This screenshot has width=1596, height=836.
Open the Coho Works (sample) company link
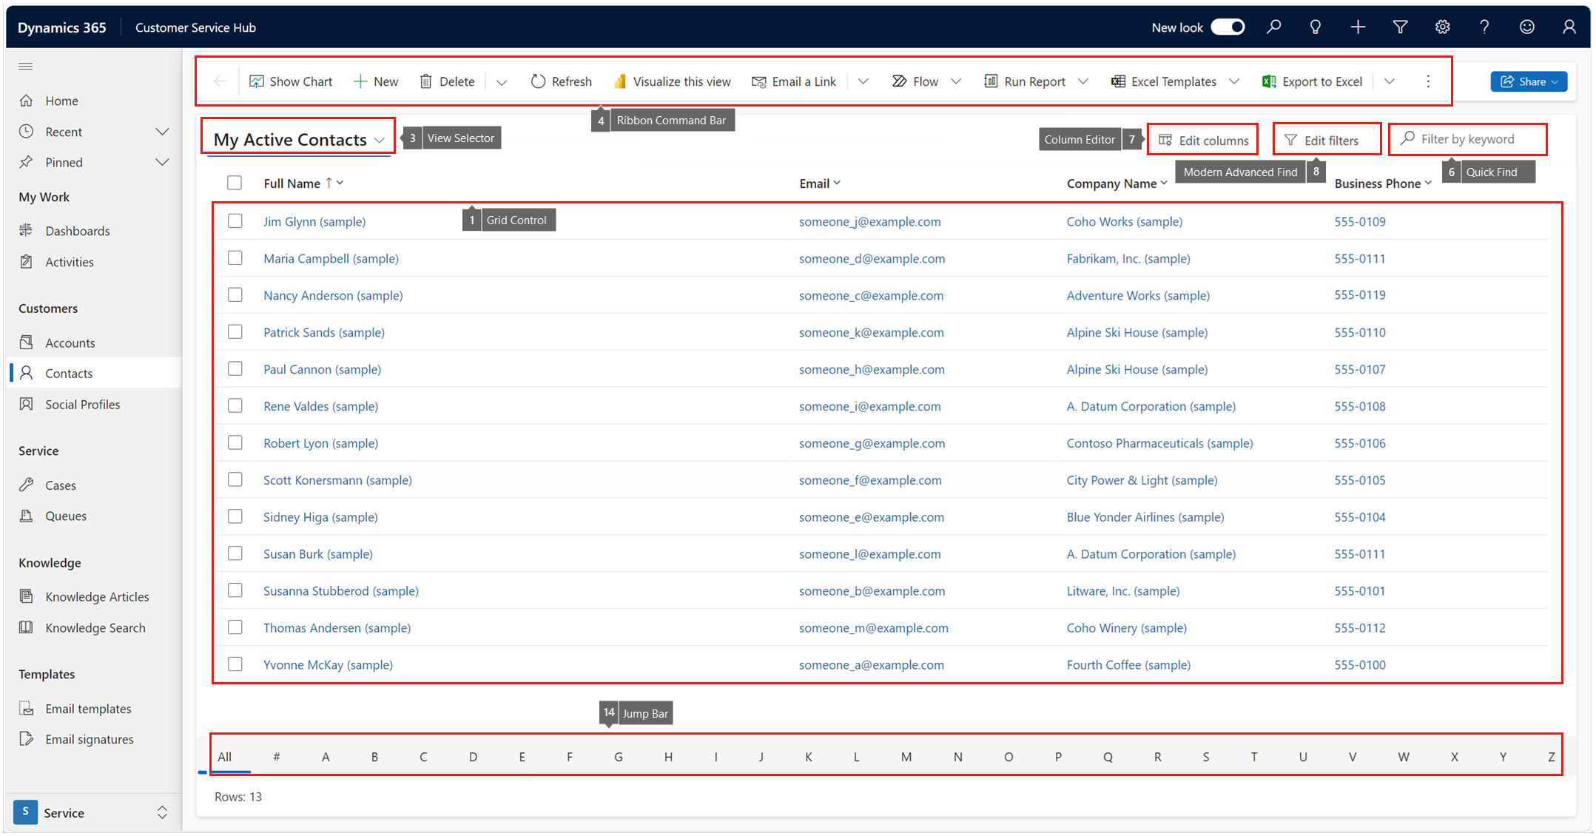click(x=1124, y=221)
